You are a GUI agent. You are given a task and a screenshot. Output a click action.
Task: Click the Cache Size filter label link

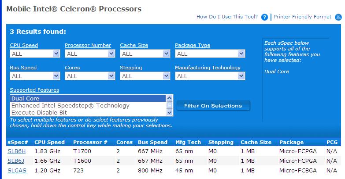[134, 45]
